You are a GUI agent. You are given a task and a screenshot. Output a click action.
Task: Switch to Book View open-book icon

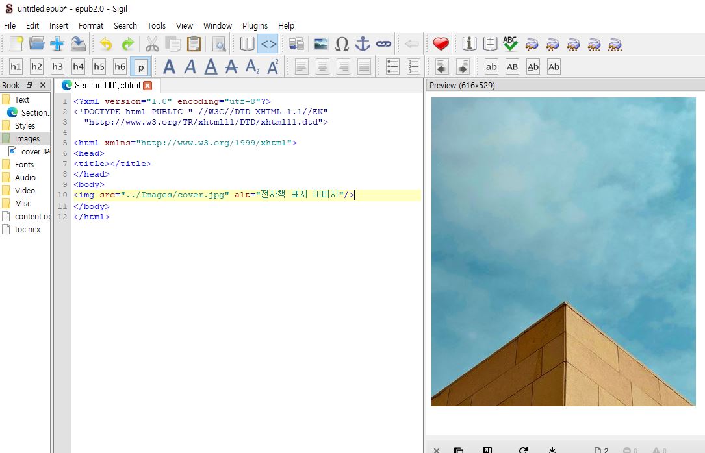tap(247, 44)
